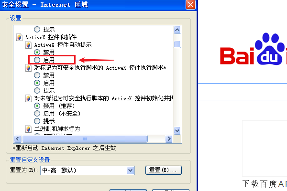Close the 安全设置 dialog
This screenshot has height=191, width=287.
[190, 4]
